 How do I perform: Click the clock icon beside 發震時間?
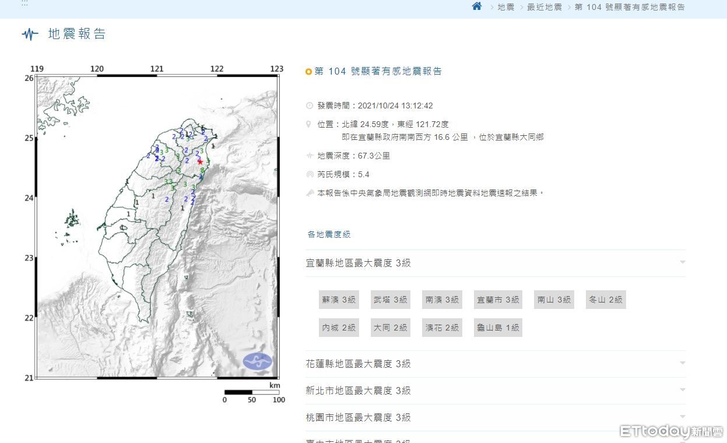(x=309, y=106)
